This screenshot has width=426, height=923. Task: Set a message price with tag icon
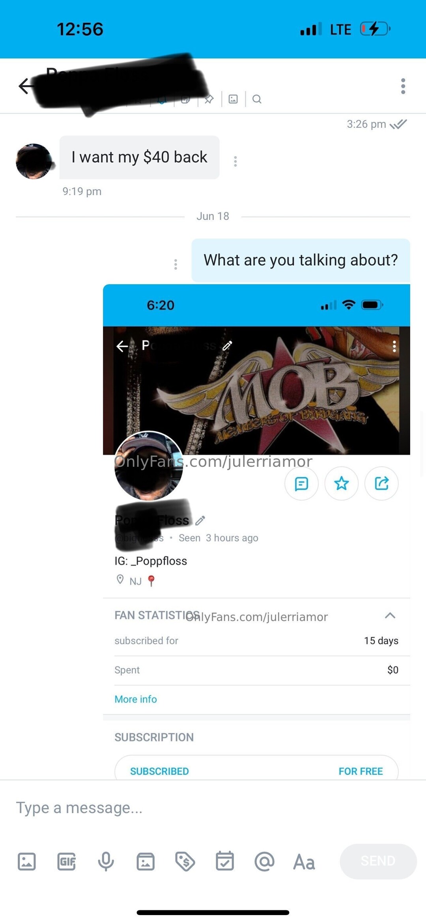tap(185, 861)
